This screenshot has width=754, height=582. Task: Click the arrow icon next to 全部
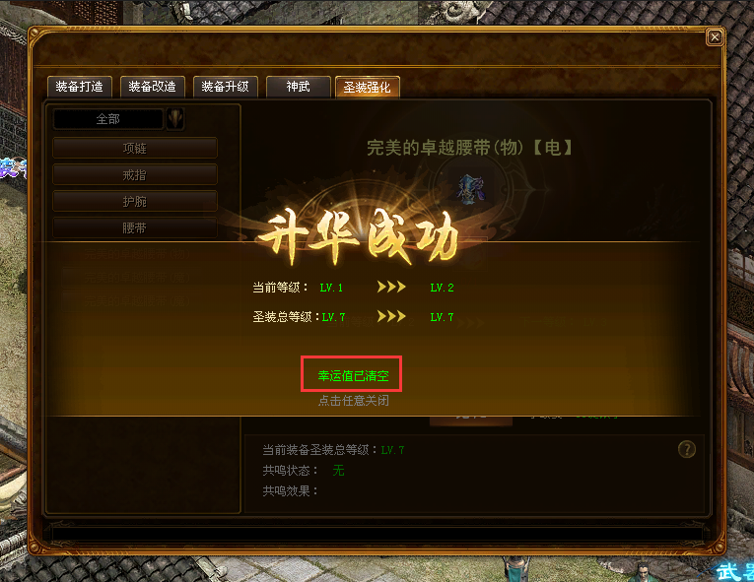point(175,119)
